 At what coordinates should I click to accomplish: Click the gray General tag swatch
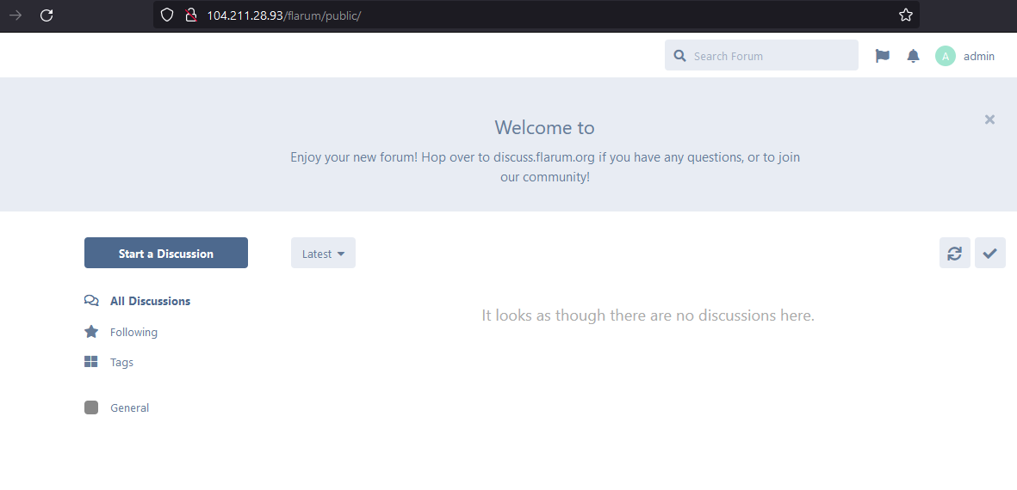coord(91,407)
